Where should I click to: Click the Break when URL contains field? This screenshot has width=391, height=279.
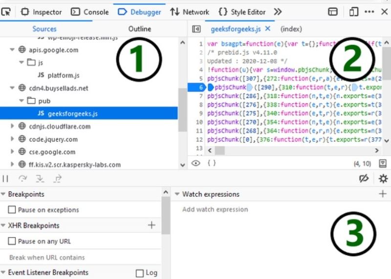(81, 258)
